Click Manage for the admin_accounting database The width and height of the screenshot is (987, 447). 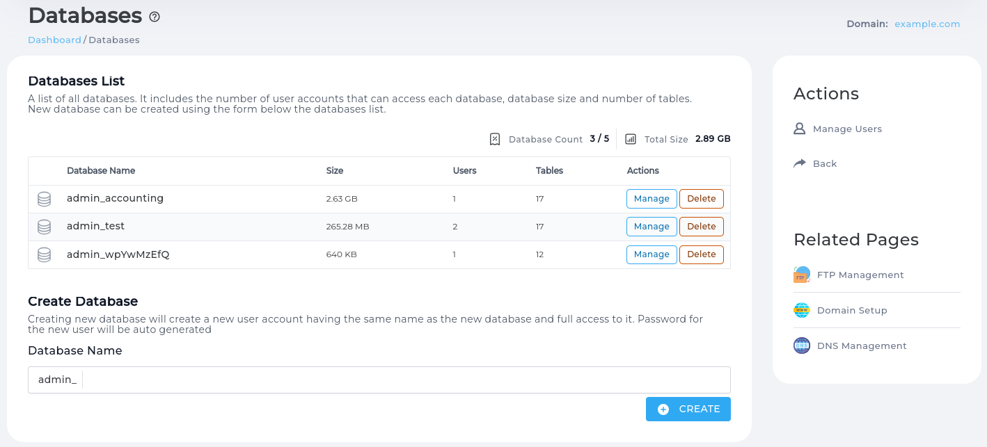[652, 198]
